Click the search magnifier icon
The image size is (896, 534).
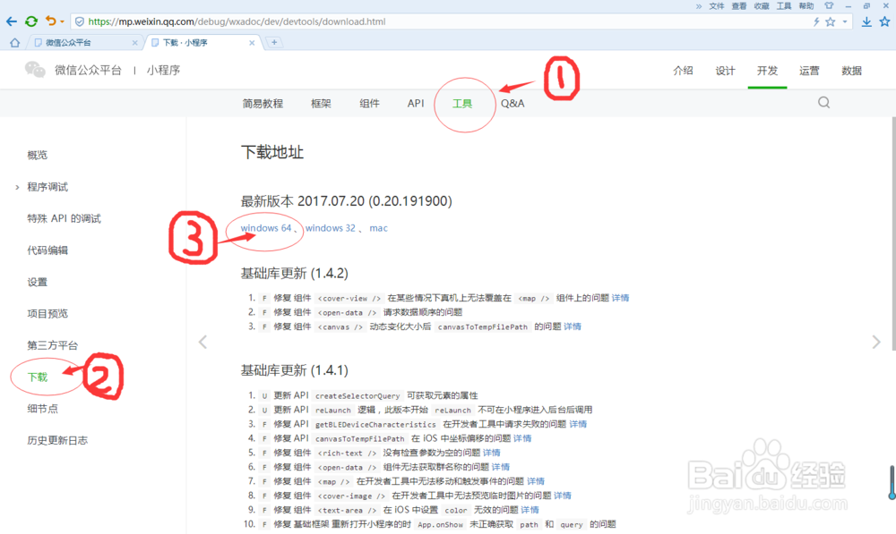click(824, 103)
